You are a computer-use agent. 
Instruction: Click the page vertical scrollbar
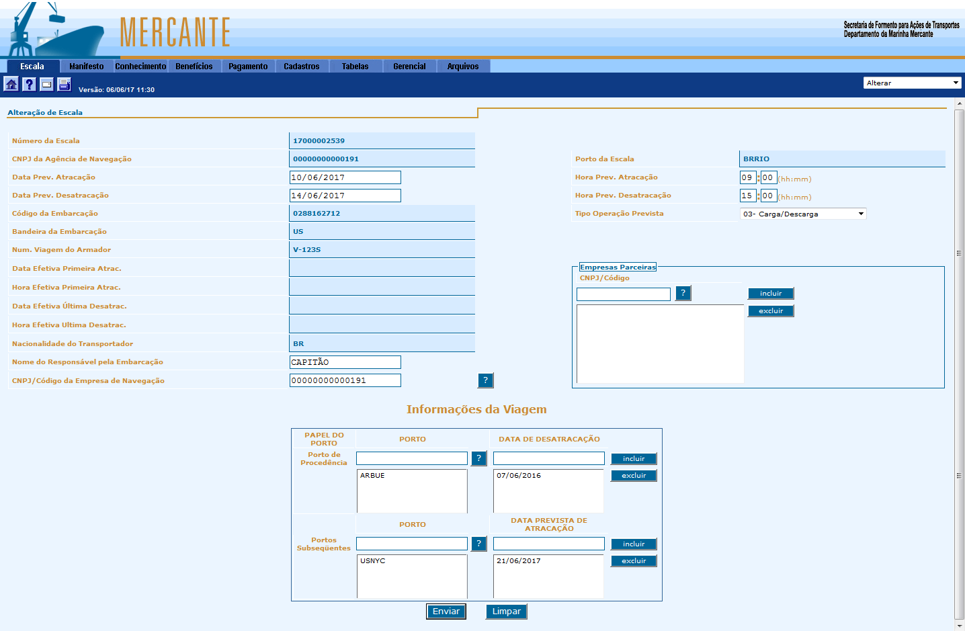tap(959, 363)
